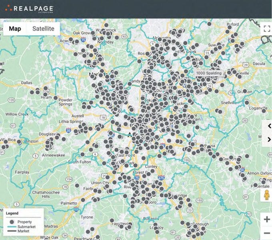Viewport: 272px width, 240px height.
Task: Click the Powder Springs label
Action: [x=65, y=102]
